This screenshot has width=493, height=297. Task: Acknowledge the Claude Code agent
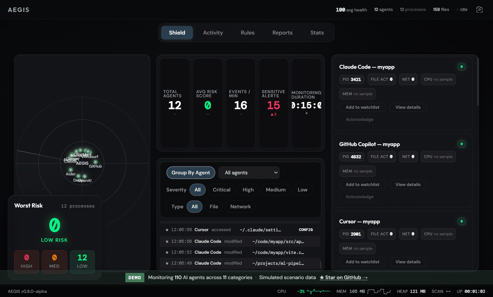[x=360, y=119]
